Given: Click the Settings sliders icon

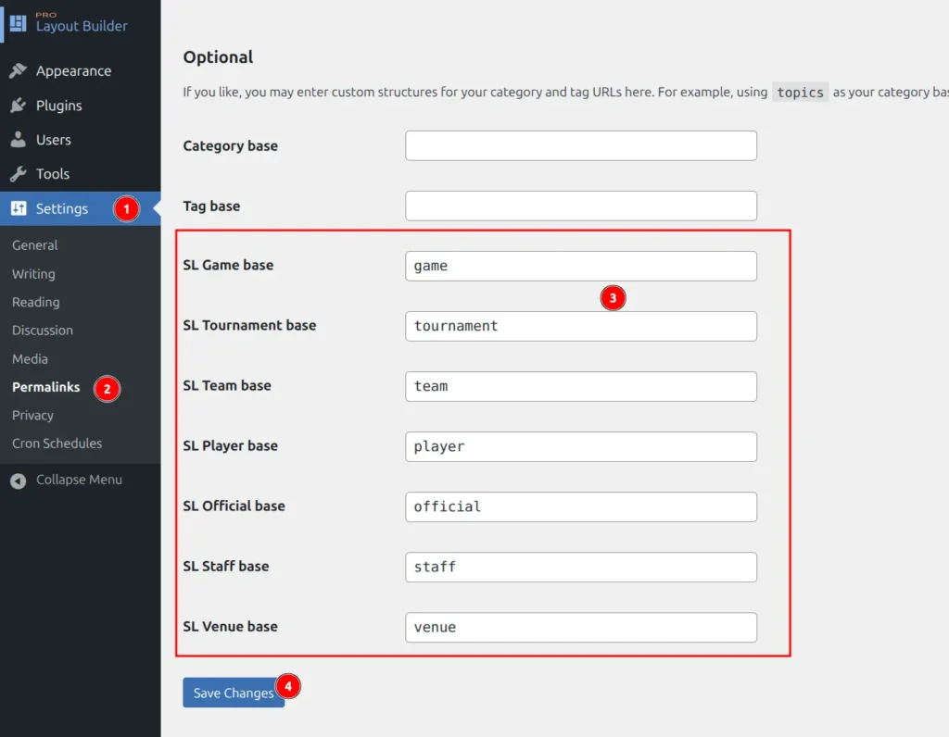Looking at the screenshot, I should 19,208.
